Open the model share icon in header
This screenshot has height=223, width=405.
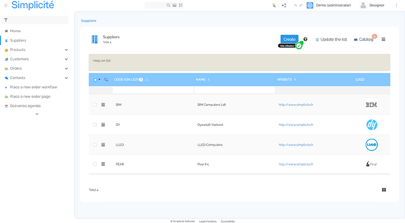pos(284,5)
